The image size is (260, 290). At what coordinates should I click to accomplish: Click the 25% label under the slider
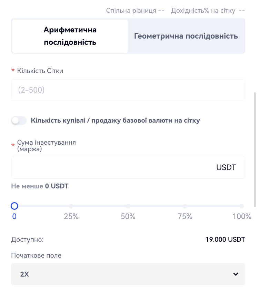click(71, 217)
